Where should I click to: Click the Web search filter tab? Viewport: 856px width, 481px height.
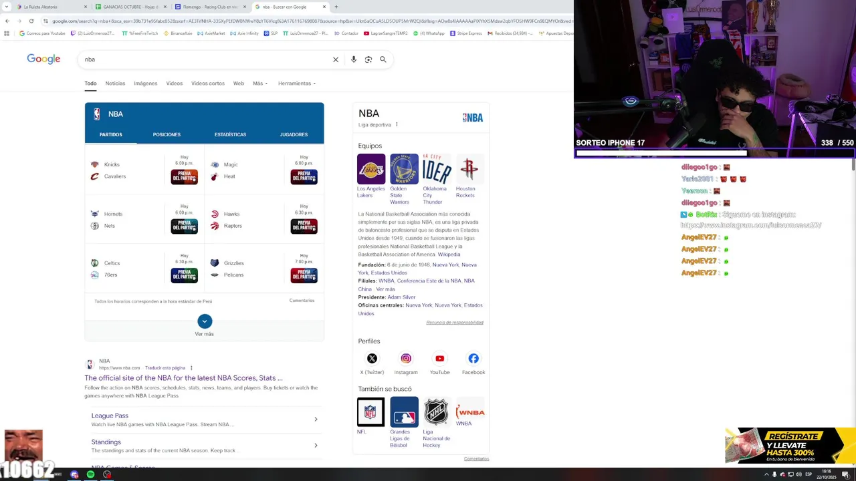238,84
